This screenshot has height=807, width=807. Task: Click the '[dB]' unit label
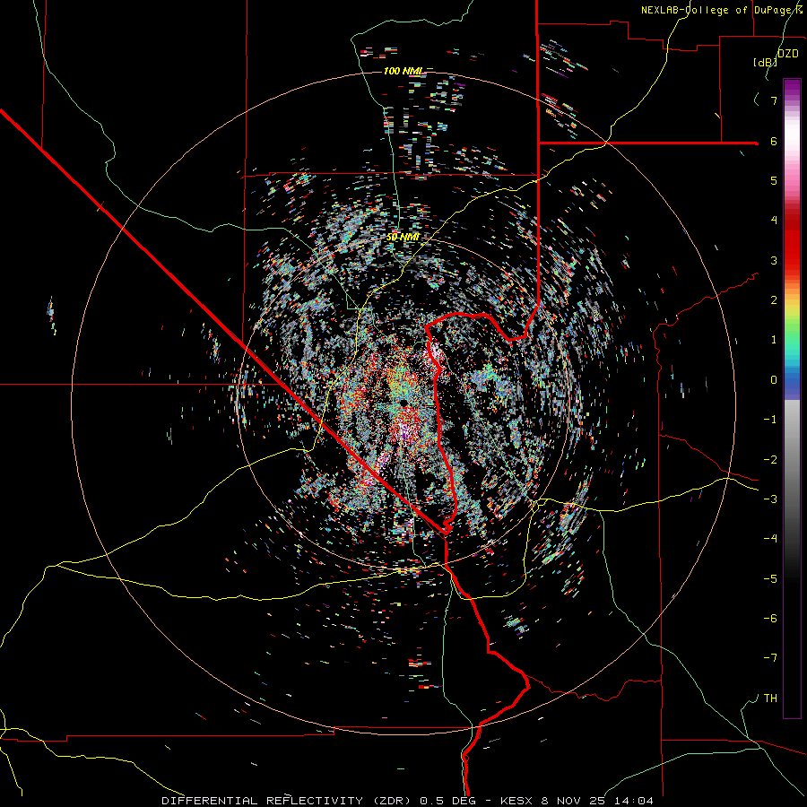[x=765, y=62]
